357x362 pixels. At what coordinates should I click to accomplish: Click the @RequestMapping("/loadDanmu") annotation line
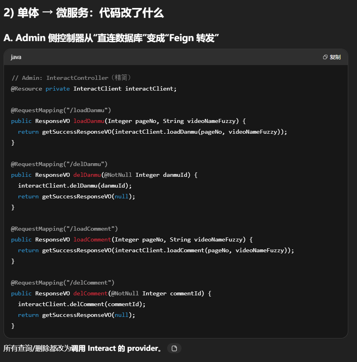click(x=61, y=110)
